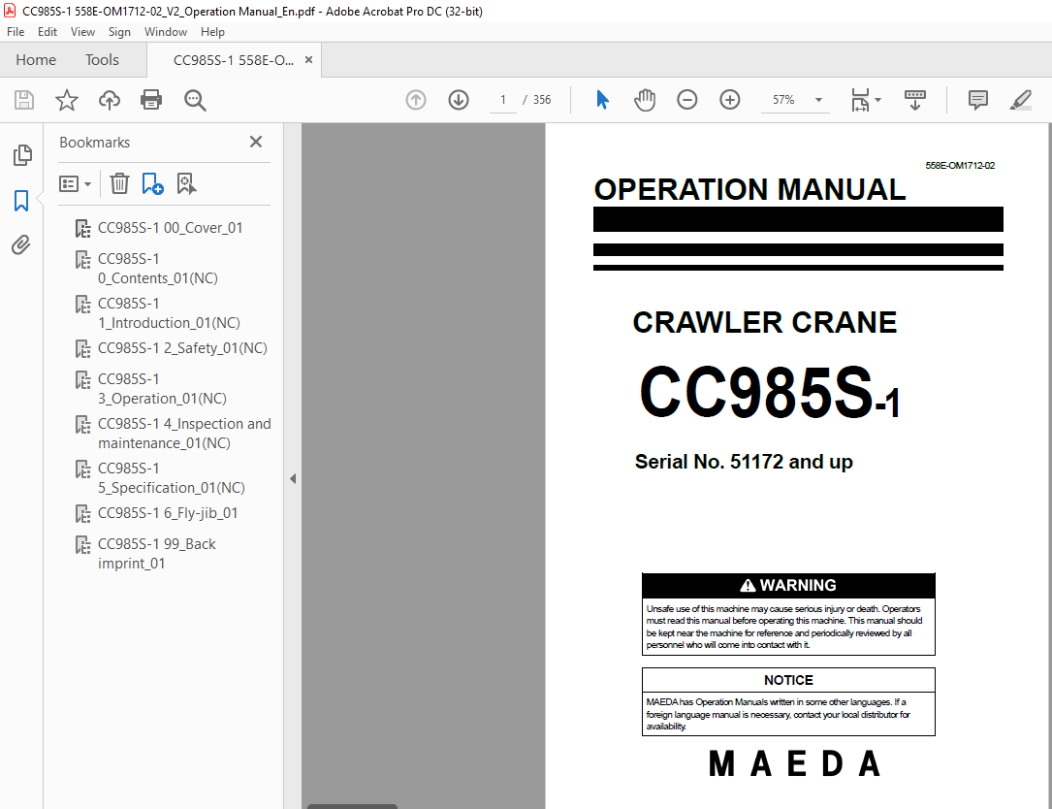Click the cloud upload icon

coord(110,100)
